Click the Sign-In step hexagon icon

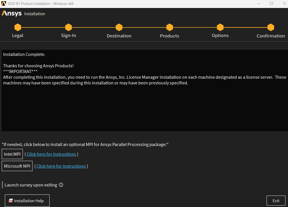point(68,27)
